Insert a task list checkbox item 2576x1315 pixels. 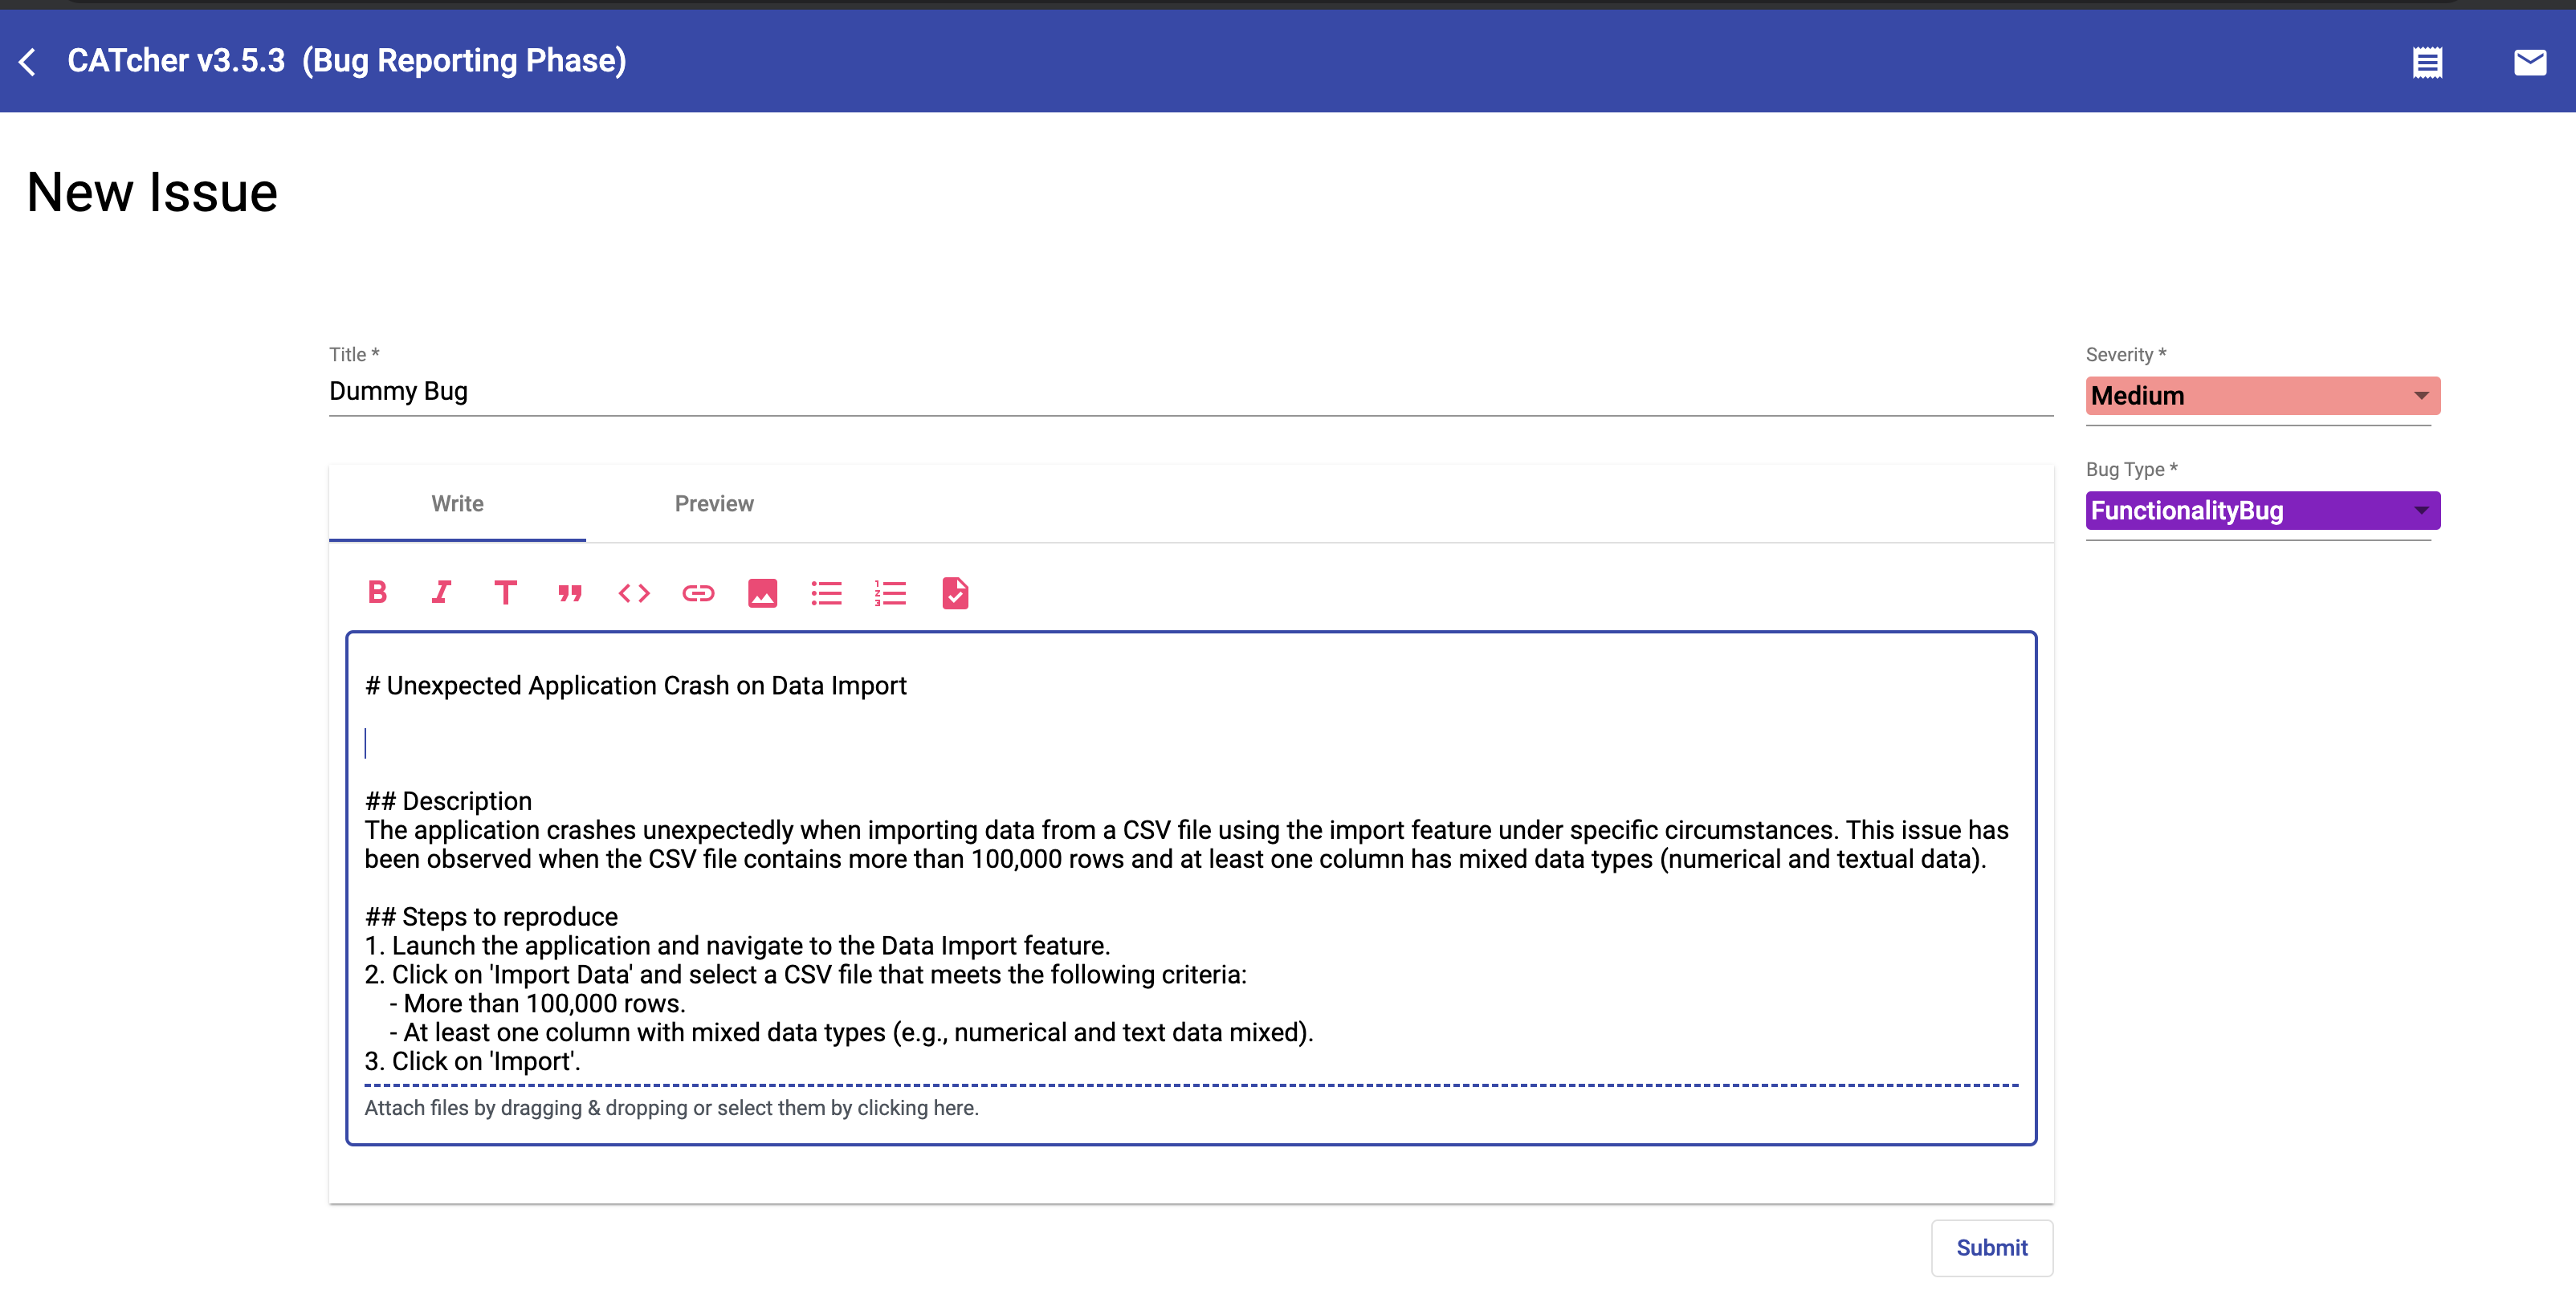(955, 593)
